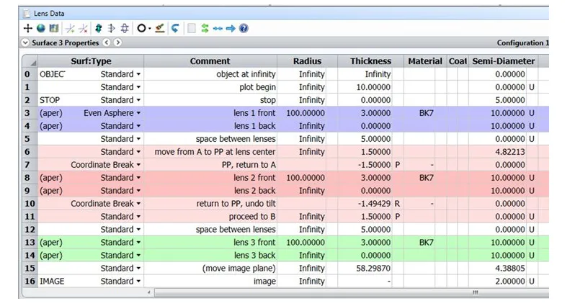Click the purple lens outline toolbar icon
The image size is (575, 306).
(x=125, y=28)
